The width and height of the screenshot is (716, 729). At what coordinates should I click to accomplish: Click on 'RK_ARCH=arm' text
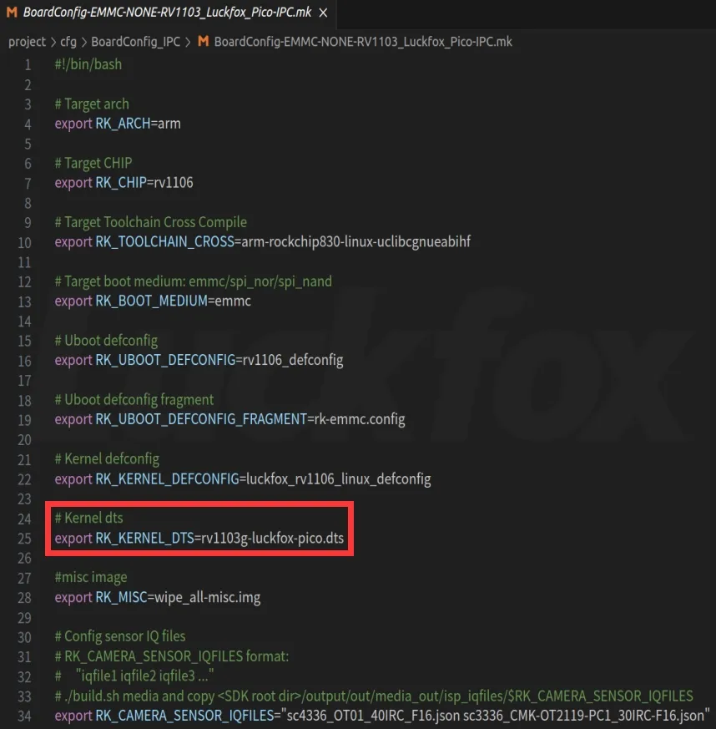click(138, 124)
